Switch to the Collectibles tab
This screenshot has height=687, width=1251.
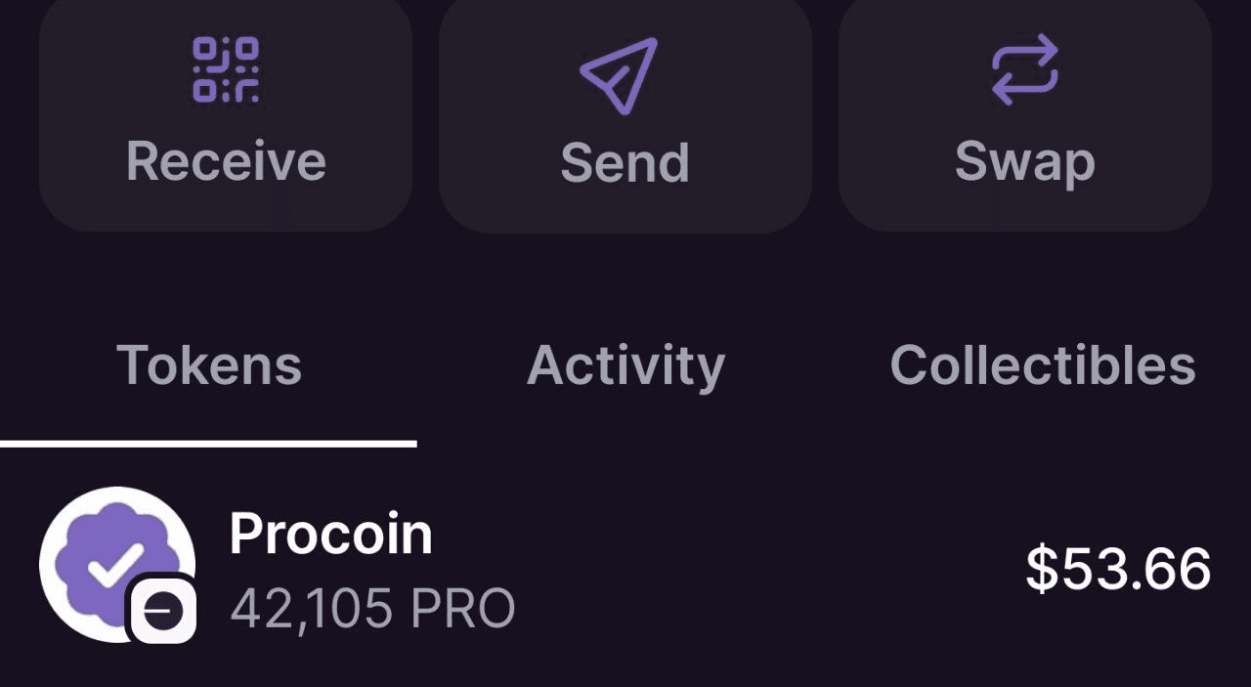coord(1043,365)
